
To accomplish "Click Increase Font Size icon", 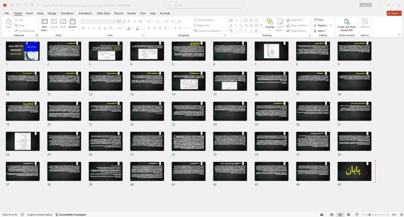I will point(129,21).
